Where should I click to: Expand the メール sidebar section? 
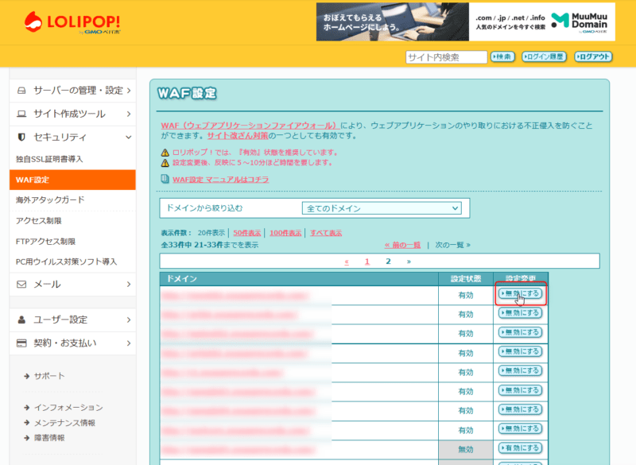(x=72, y=284)
